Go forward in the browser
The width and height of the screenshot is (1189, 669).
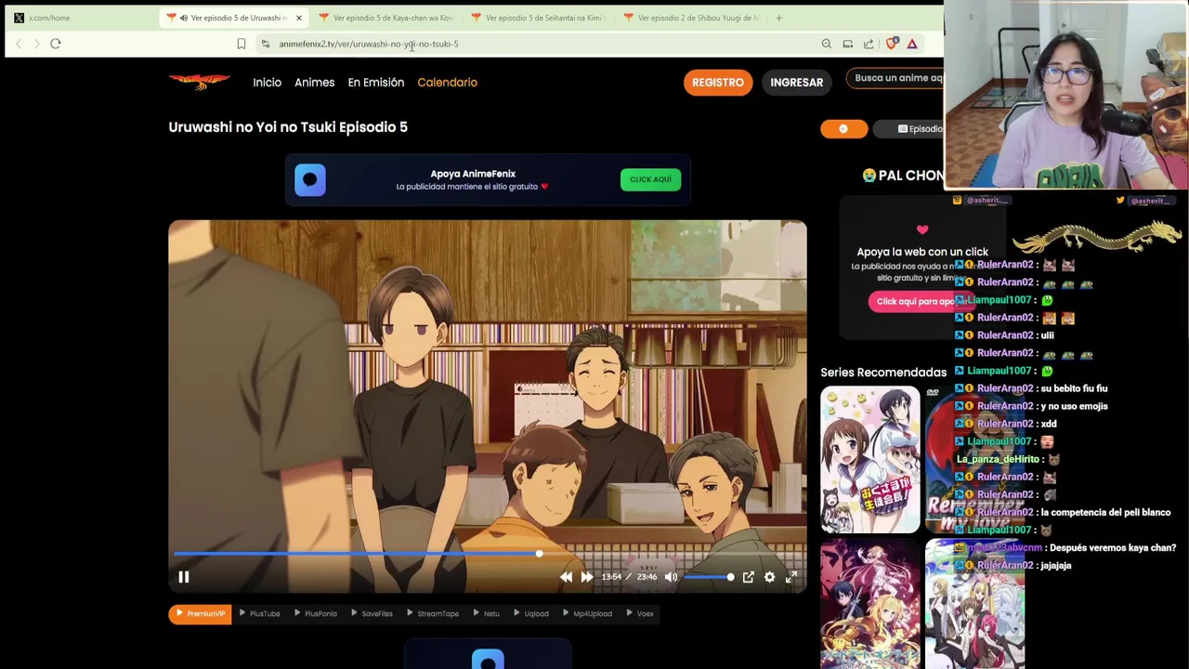pyautogui.click(x=36, y=44)
